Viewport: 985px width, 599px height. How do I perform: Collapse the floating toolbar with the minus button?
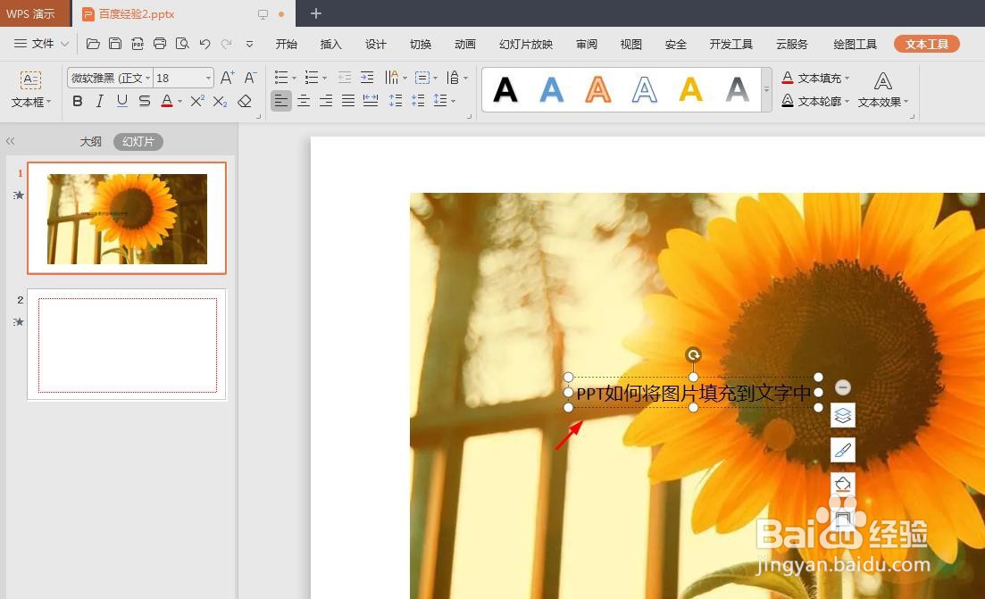(x=843, y=387)
